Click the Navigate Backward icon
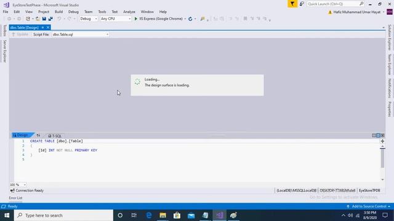The image size is (394, 221). click(x=9, y=19)
